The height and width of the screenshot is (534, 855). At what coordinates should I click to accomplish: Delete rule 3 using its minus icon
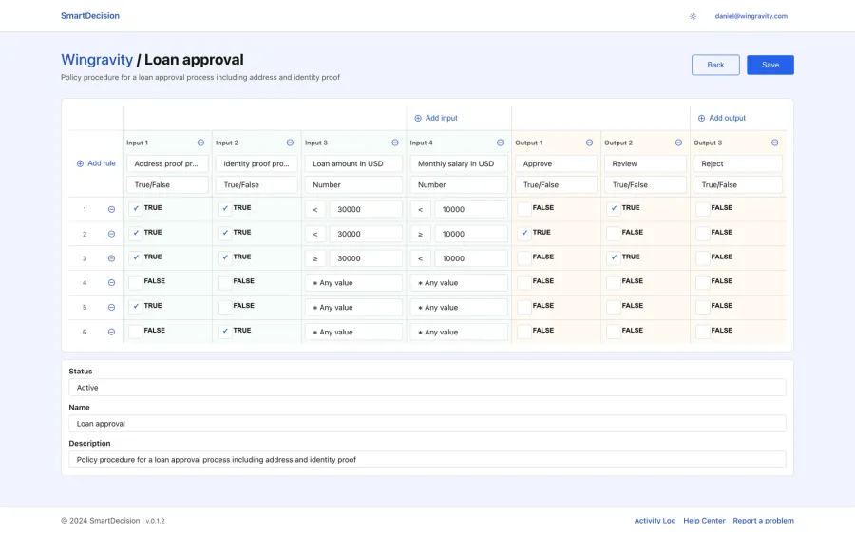click(x=111, y=258)
